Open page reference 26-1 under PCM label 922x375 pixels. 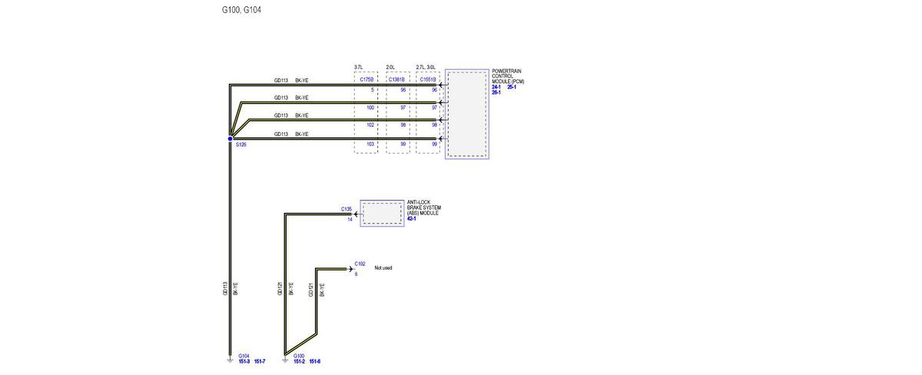(496, 92)
